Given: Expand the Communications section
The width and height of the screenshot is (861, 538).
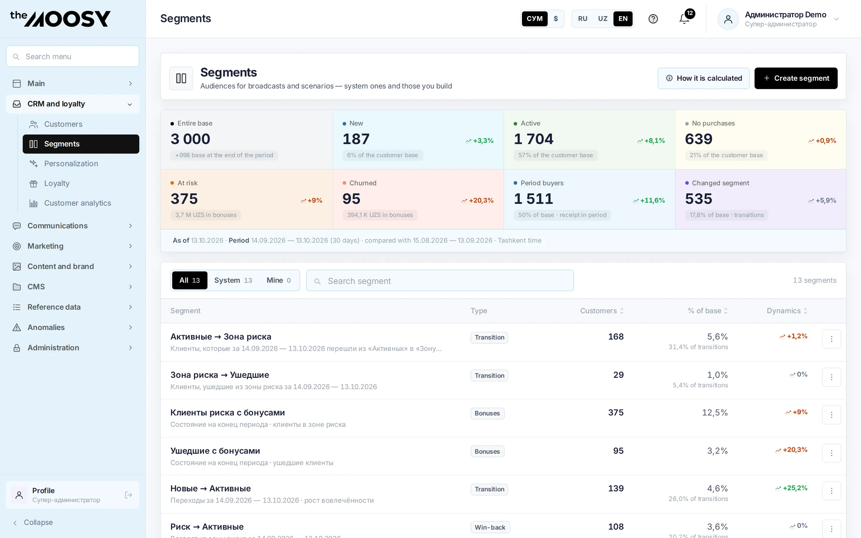Looking at the screenshot, I should click(72, 226).
